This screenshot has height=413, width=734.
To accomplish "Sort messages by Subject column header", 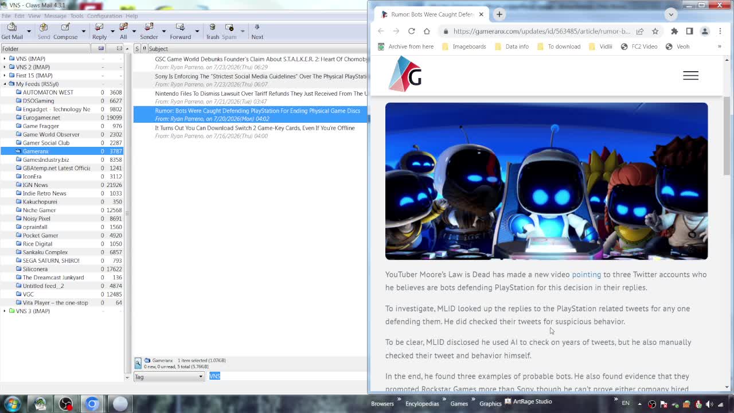I will point(257,49).
